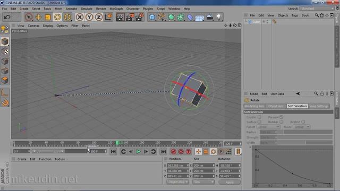Click the Attribute Manager lock icon
The height and width of the screenshot is (191, 340).
[322, 94]
